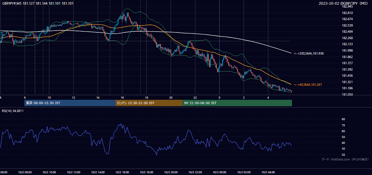The height and width of the screenshot is (175, 372).
Task: Click the bottom axis label 10/3 00:00
Action: coord(219,172)
